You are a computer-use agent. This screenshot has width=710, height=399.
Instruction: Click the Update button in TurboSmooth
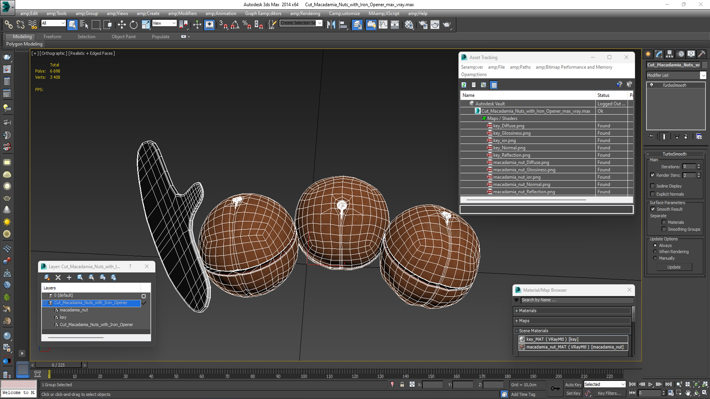[674, 267]
